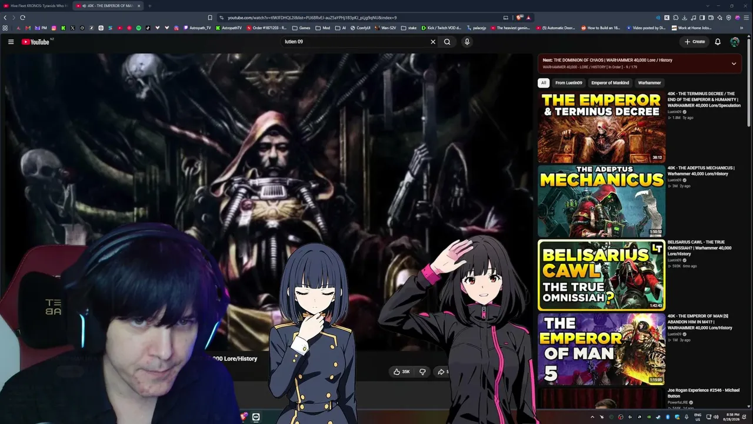Open YouTube notifications bell
753x424 pixels.
[718, 42]
